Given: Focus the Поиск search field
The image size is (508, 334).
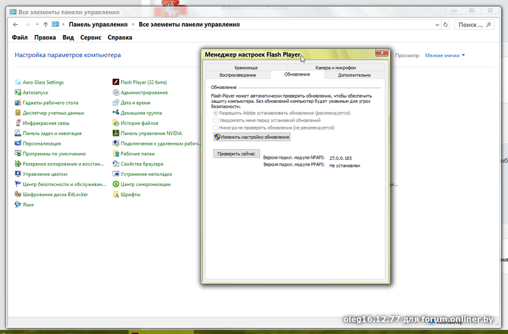Looking at the screenshot, I should pyautogui.click(x=474, y=25).
